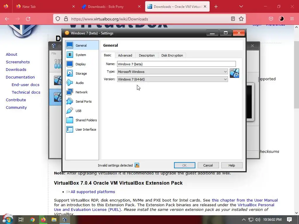
Task: Switch to VirtualBox taskbar icon
Action: [x=65, y=220]
